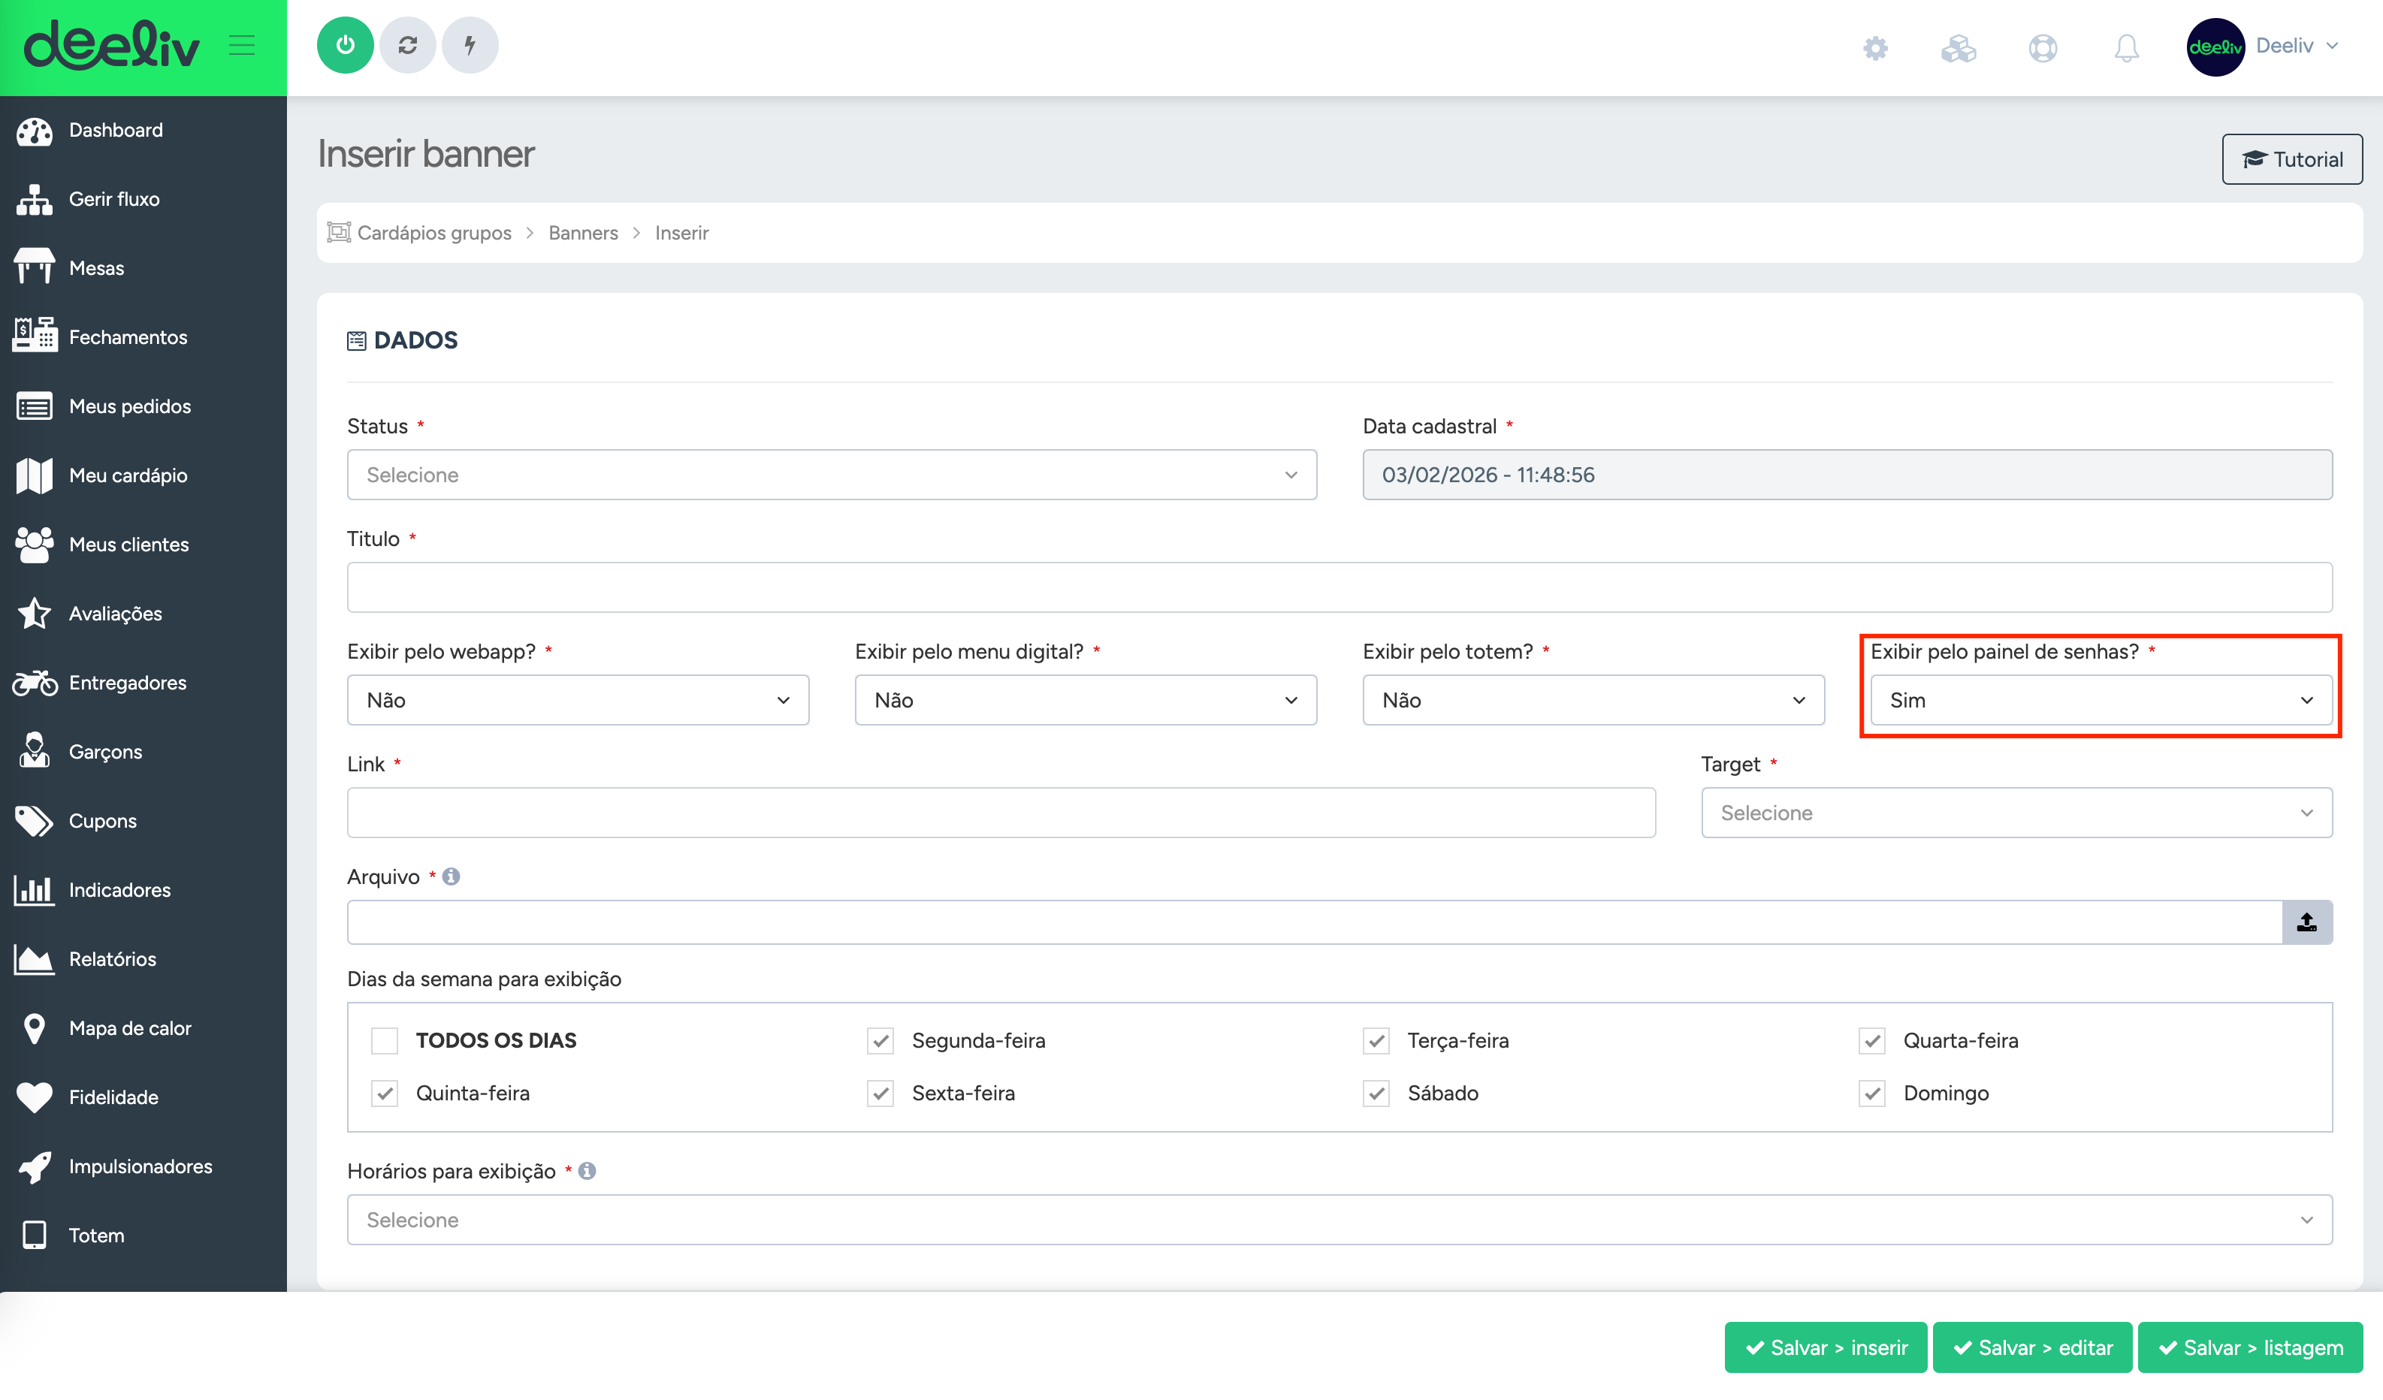Open the Horários para exibição dropdown

[x=1339, y=1220]
